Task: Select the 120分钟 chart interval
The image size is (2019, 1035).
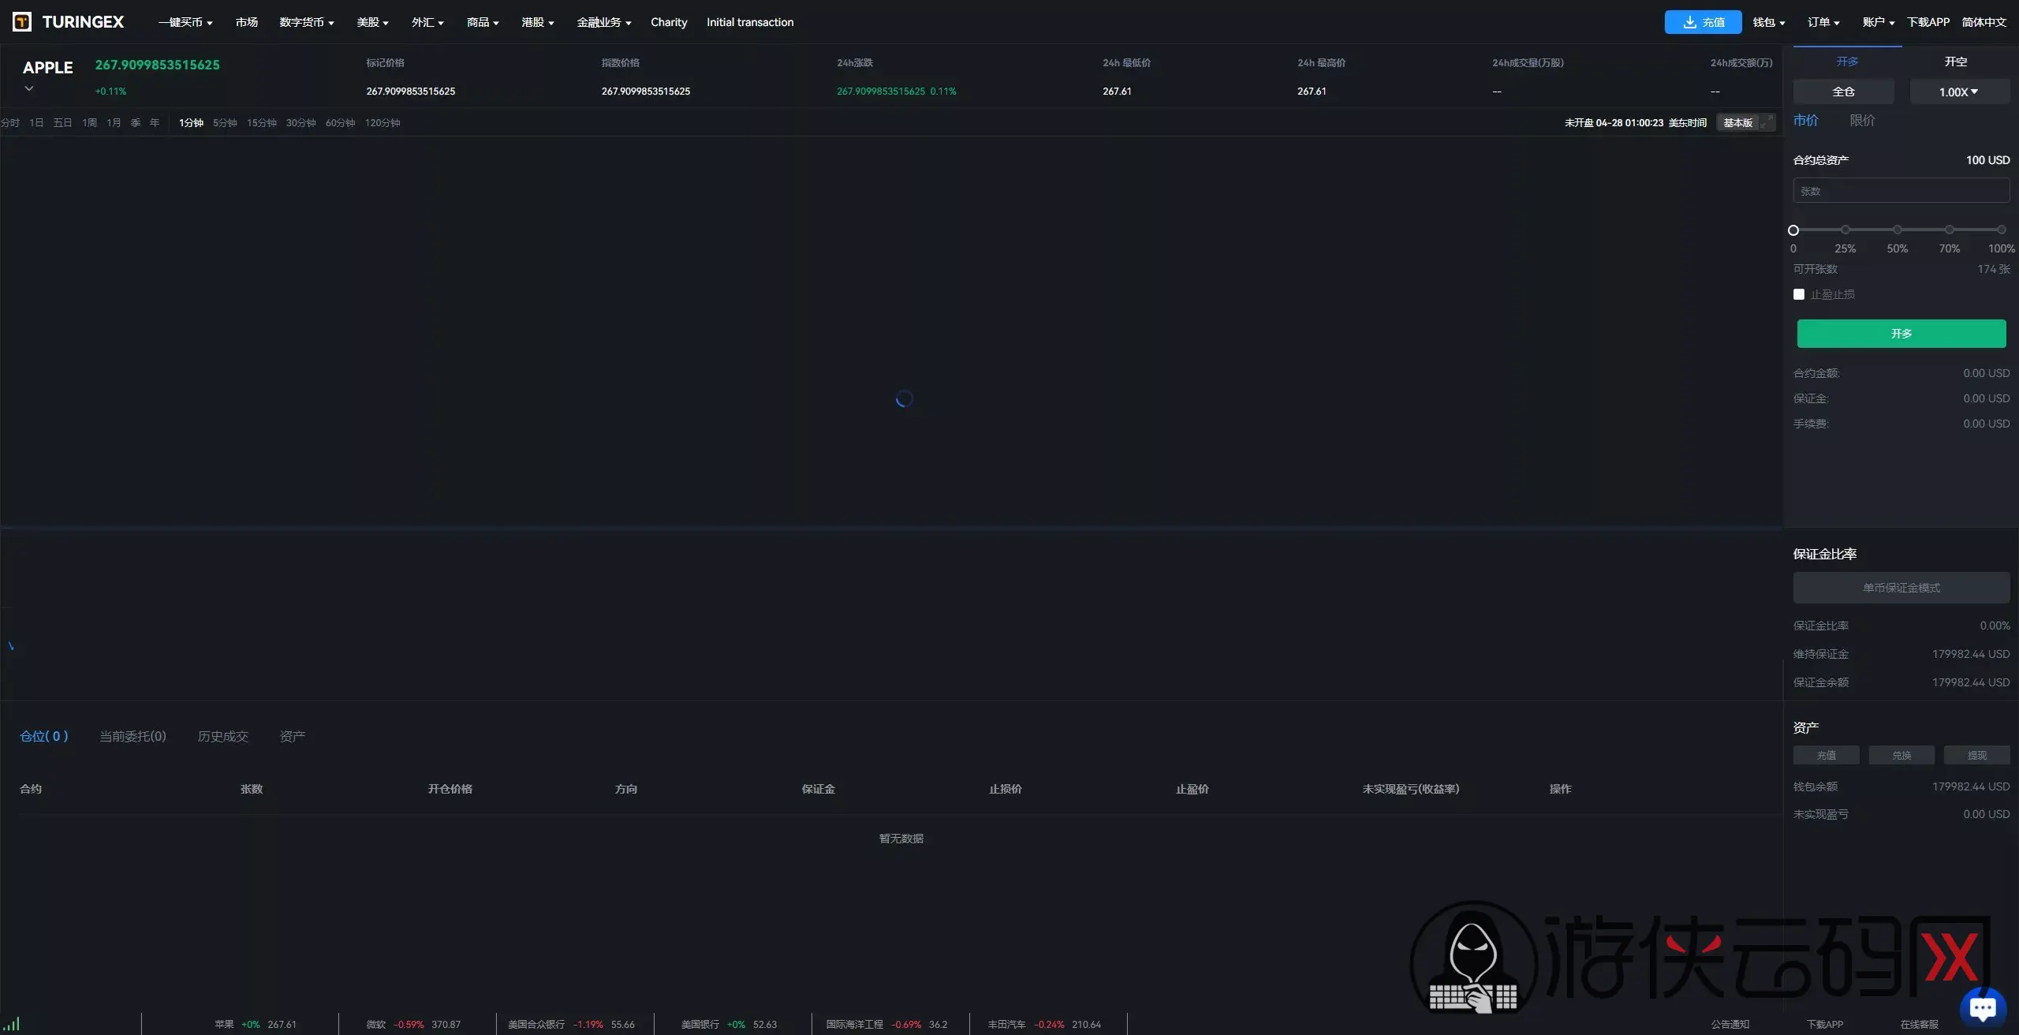Action: tap(383, 122)
